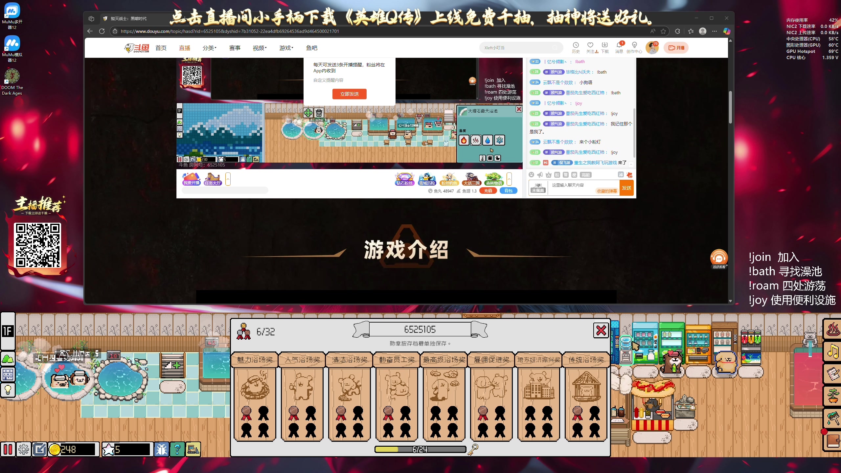Open the 关注 heart icon

pyautogui.click(x=591, y=48)
